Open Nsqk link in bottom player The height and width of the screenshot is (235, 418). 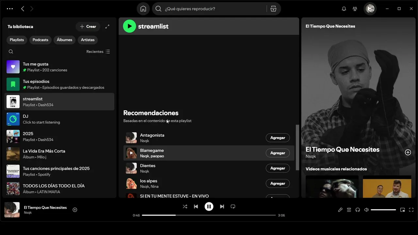point(28,213)
